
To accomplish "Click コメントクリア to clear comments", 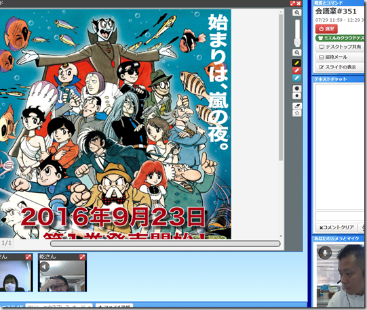I will click(336, 227).
